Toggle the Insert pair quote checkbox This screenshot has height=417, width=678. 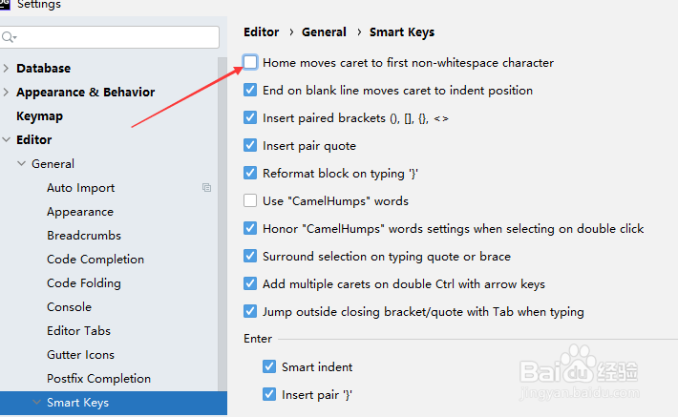pyautogui.click(x=250, y=146)
